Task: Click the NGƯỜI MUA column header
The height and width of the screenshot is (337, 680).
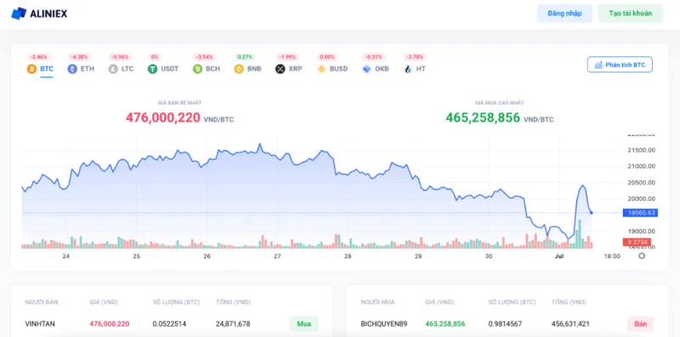Action: pos(377,302)
